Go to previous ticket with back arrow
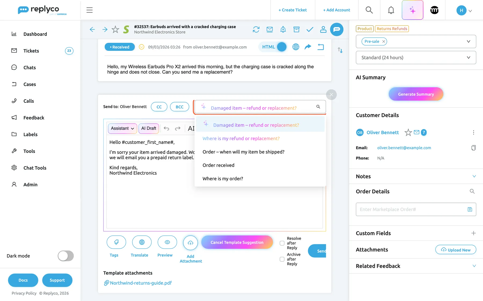The width and height of the screenshot is (483, 301). 92,29
